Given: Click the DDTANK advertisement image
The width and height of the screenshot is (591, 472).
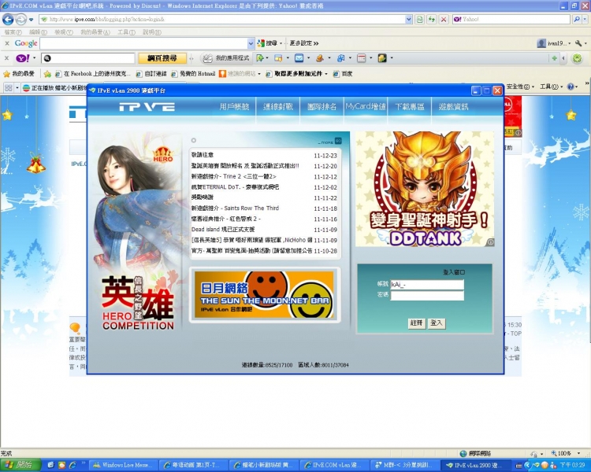Looking at the screenshot, I should click(x=425, y=189).
